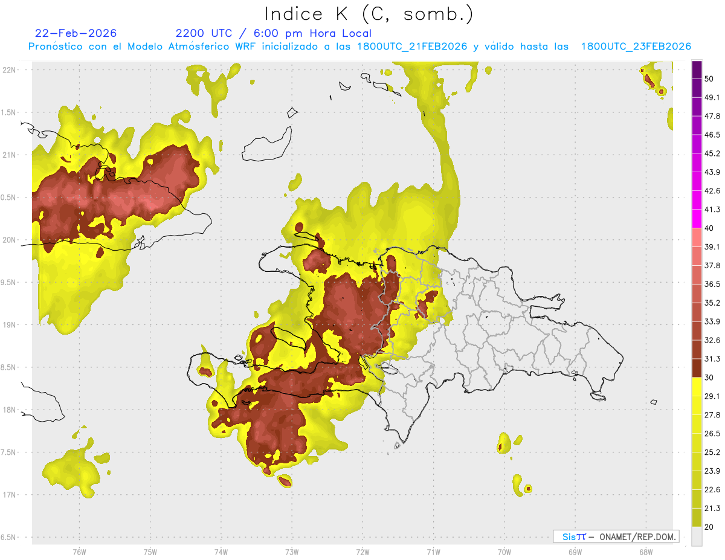Click the "74W" longitude label
The height and width of the screenshot is (560, 725).
(x=221, y=552)
